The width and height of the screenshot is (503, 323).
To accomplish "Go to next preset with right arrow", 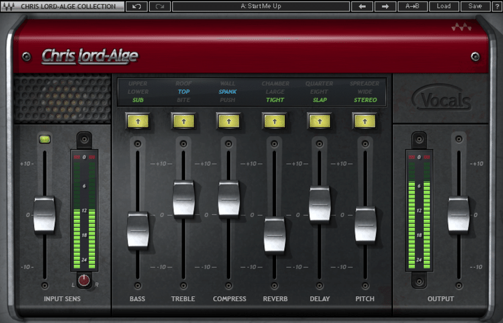I will point(385,6).
